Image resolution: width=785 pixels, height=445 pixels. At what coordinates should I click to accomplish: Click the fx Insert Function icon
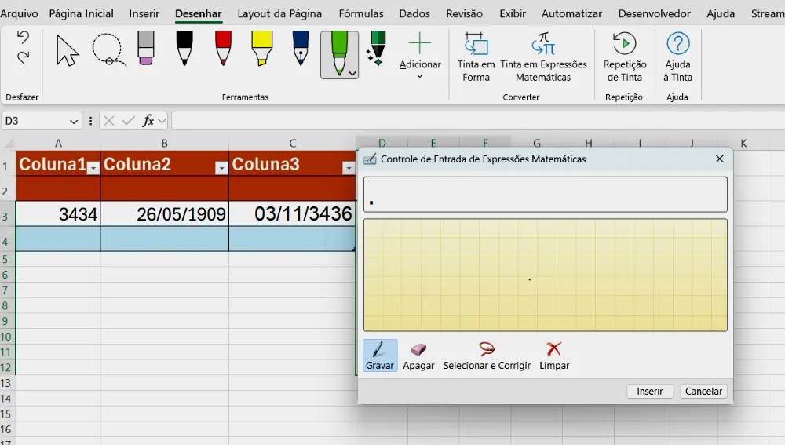[148, 121]
